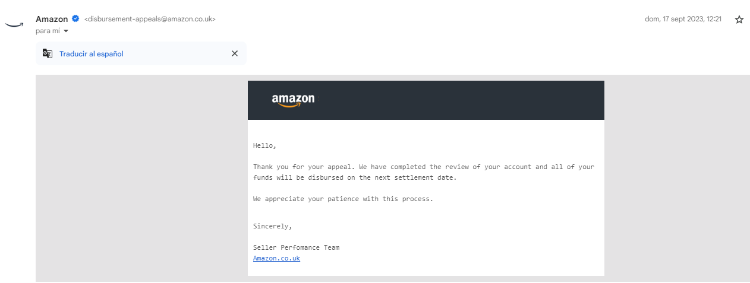The image size is (750, 283).
Task: Click the Sincerely, closing line
Action: tap(273, 226)
